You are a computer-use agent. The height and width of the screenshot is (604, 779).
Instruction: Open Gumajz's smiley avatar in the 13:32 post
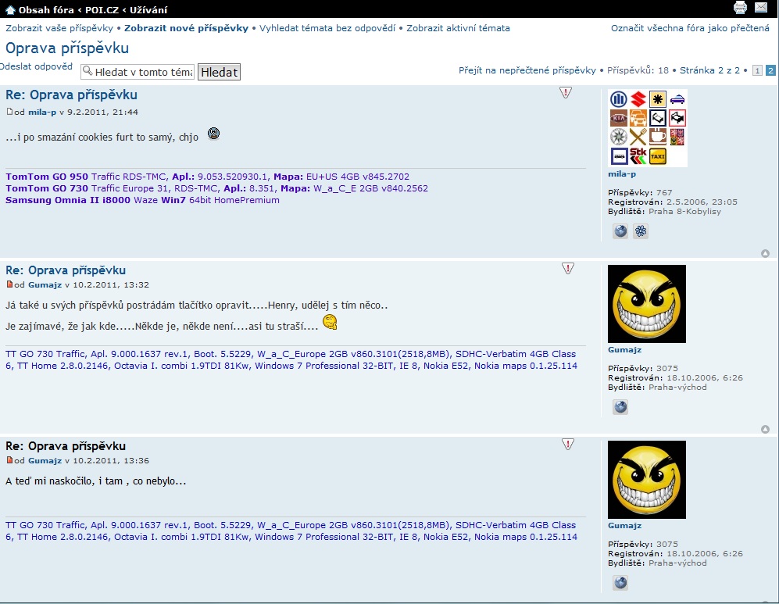pyautogui.click(x=647, y=304)
